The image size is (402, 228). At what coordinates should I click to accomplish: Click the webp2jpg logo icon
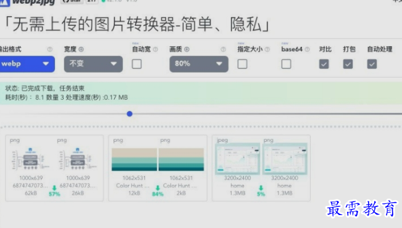point(4,2)
